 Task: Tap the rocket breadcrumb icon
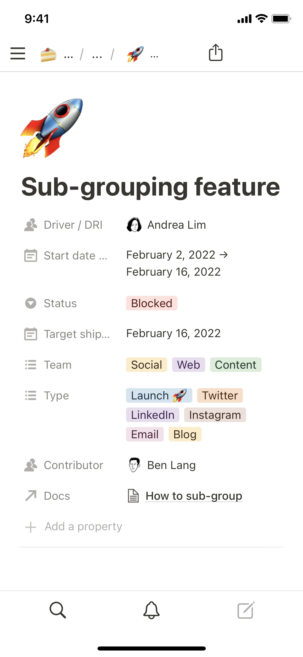point(135,54)
